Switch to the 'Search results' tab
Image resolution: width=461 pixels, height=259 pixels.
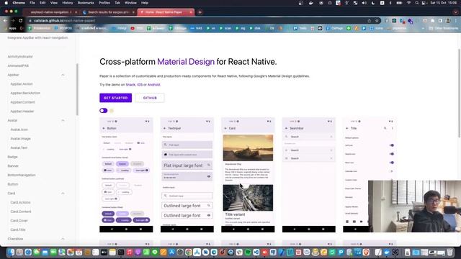click(x=108, y=12)
